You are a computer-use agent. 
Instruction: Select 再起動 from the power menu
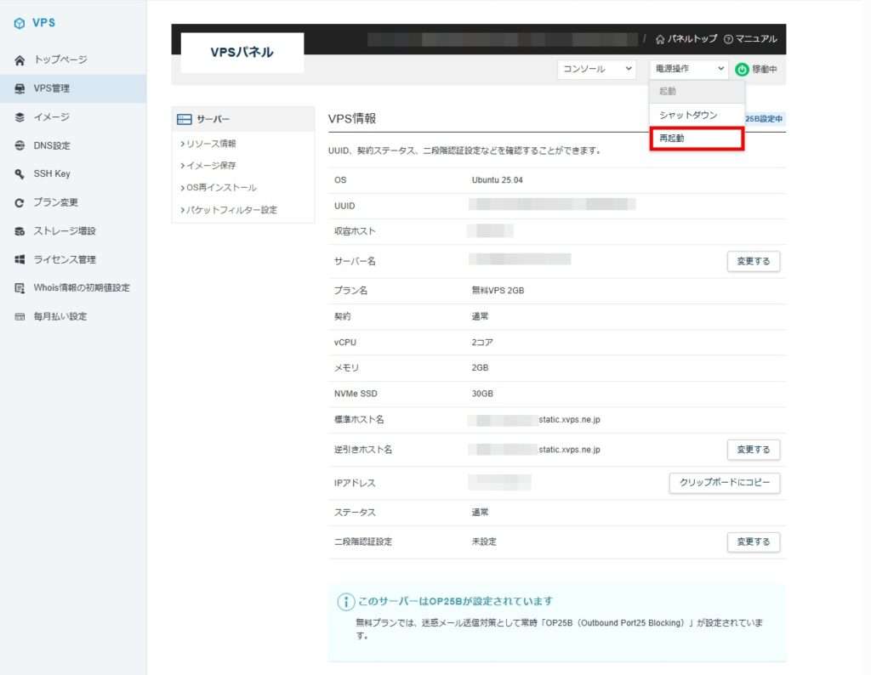click(x=697, y=138)
